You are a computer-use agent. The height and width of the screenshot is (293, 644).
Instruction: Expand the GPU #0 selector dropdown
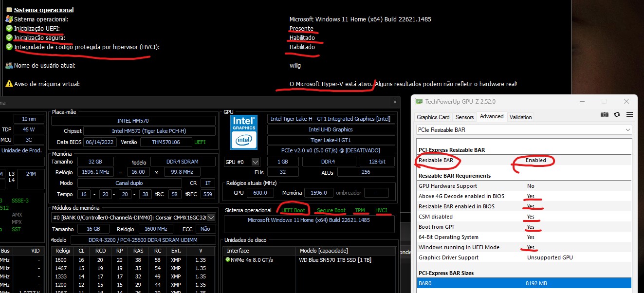(x=256, y=162)
